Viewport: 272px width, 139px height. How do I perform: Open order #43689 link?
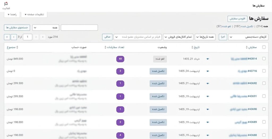(246, 122)
